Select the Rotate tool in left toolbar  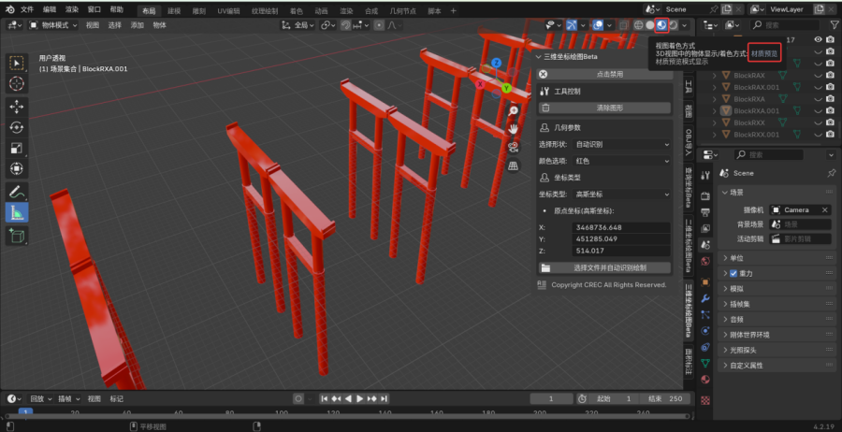tap(17, 127)
